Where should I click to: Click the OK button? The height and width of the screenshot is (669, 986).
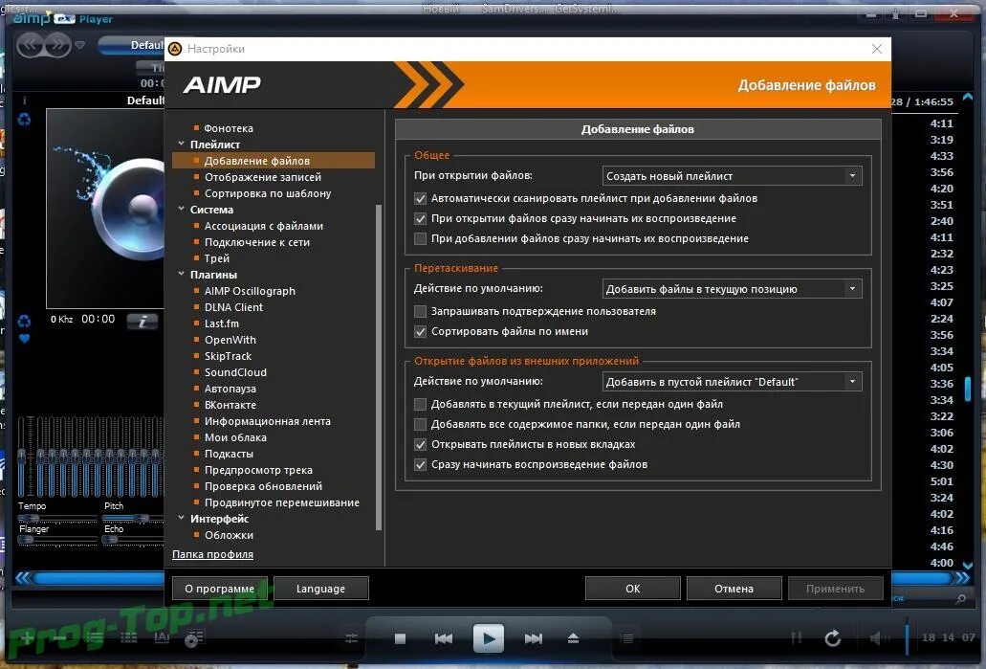632,589
